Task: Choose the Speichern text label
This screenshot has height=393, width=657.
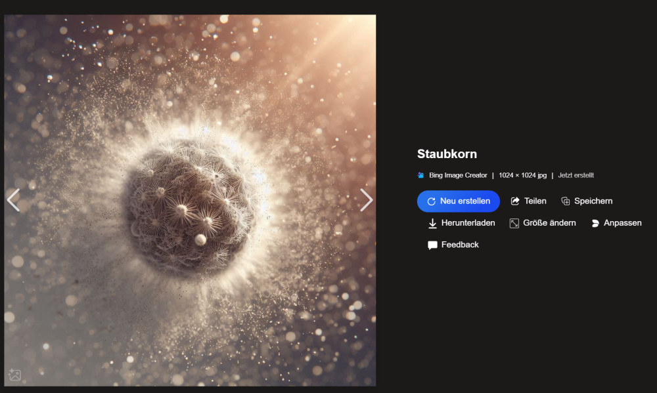Action: pos(593,201)
